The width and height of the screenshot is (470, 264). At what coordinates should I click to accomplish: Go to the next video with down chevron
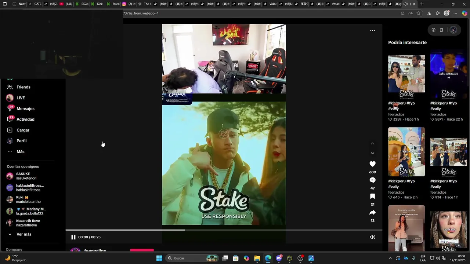click(x=372, y=153)
